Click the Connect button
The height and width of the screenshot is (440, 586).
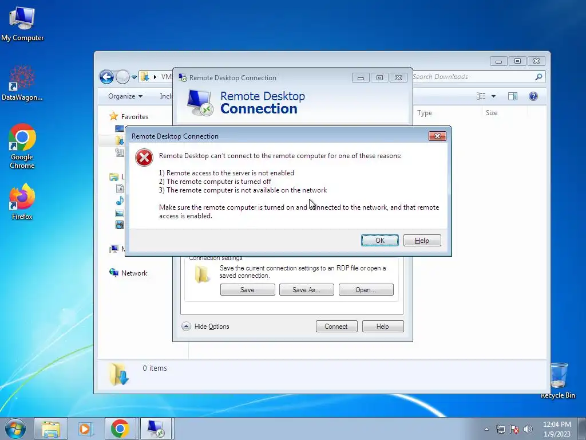[336, 326]
